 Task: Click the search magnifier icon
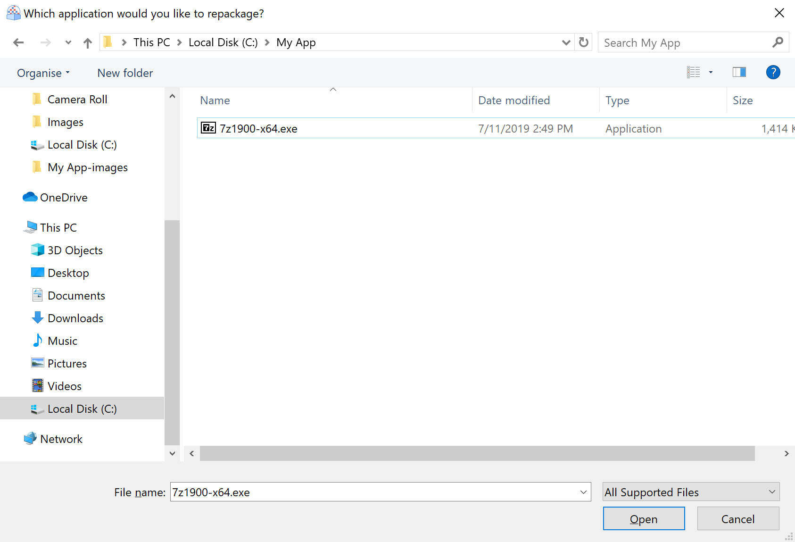coord(778,42)
